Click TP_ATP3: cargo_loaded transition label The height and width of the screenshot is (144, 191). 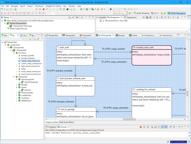[x=113, y=49]
